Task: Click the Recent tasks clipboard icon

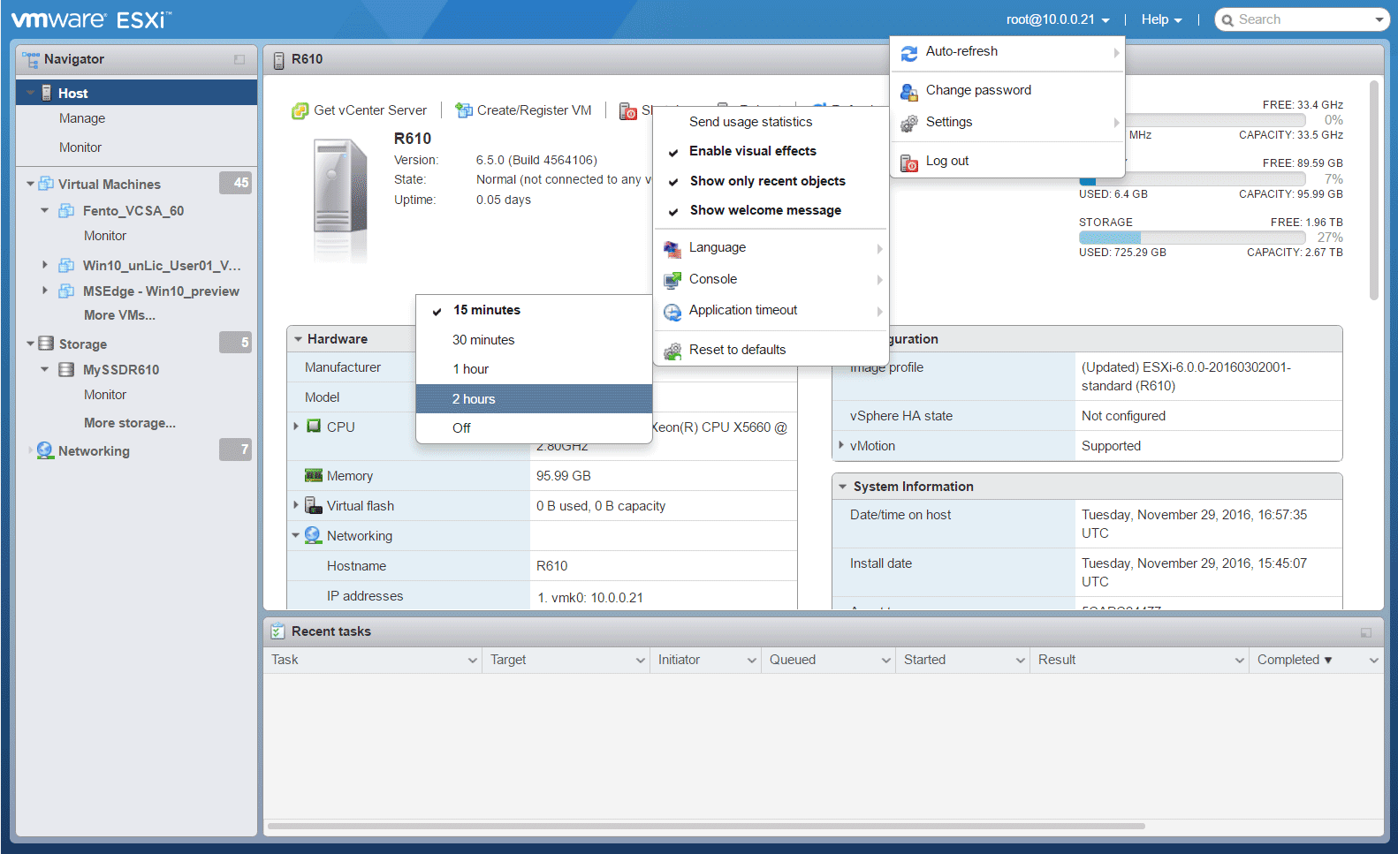Action: (x=277, y=631)
